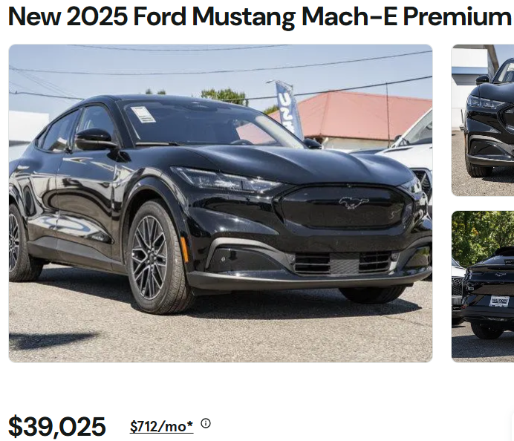Tap the tooltip icon after $712/mo*
Image resolution: width=514 pixels, height=441 pixels.
tap(206, 423)
